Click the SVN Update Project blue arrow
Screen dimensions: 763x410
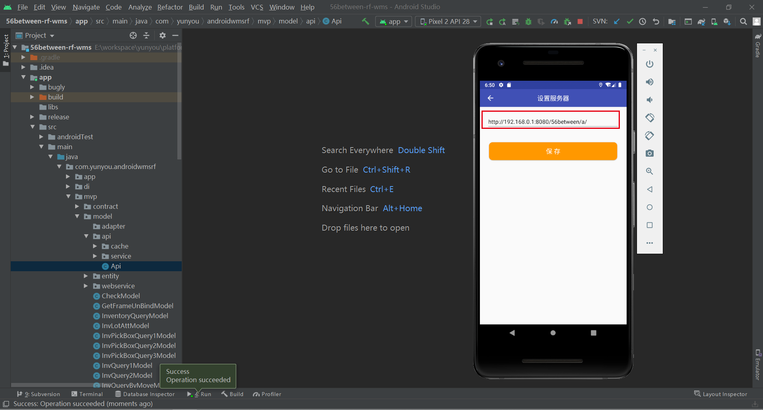coord(617,21)
